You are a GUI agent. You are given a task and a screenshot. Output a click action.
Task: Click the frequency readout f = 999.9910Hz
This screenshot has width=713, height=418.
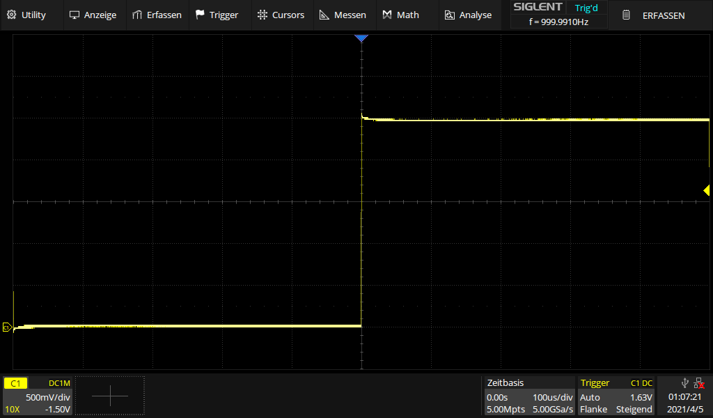pyautogui.click(x=558, y=22)
